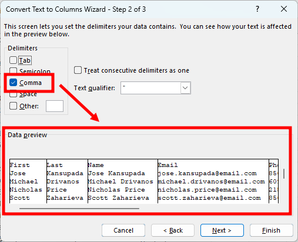Tick the Space delimiter checkbox
This screenshot has height=242, width=298.
(13, 94)
